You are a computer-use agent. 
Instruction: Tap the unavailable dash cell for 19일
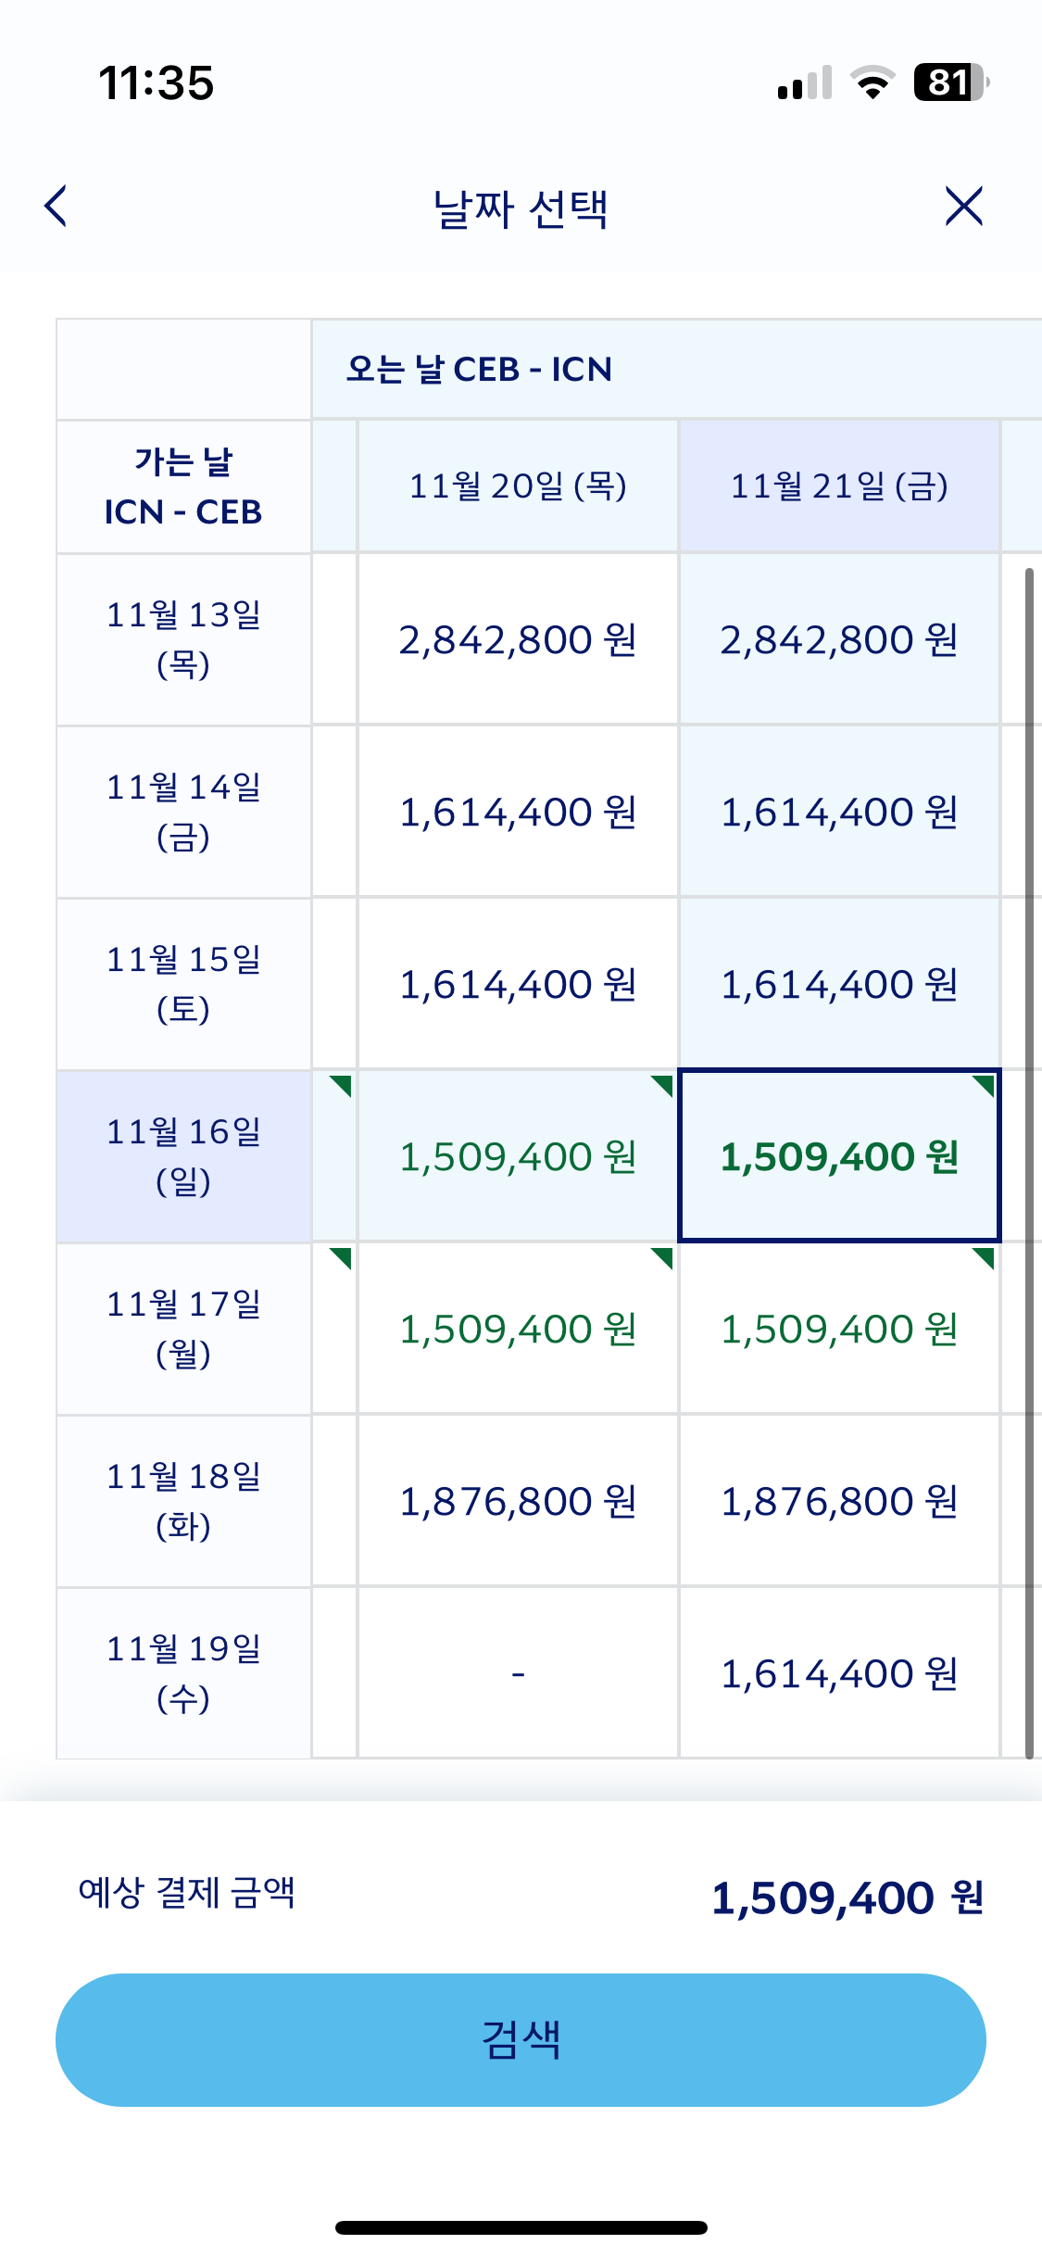tap(518, 1673)
